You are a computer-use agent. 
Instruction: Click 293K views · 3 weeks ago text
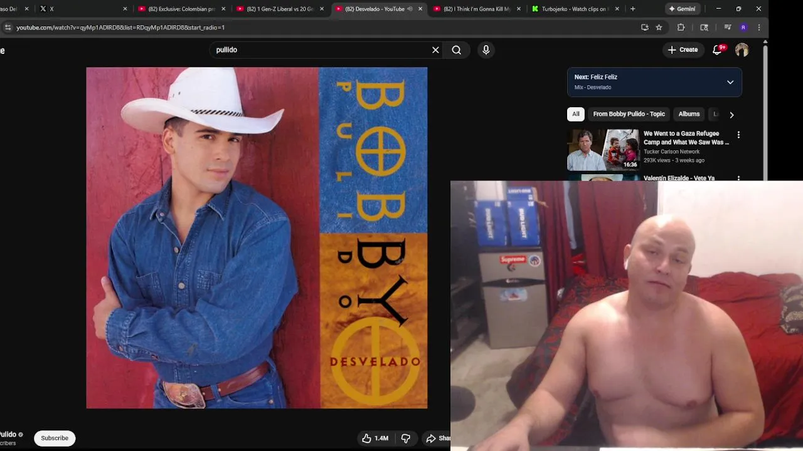point(674,160)
